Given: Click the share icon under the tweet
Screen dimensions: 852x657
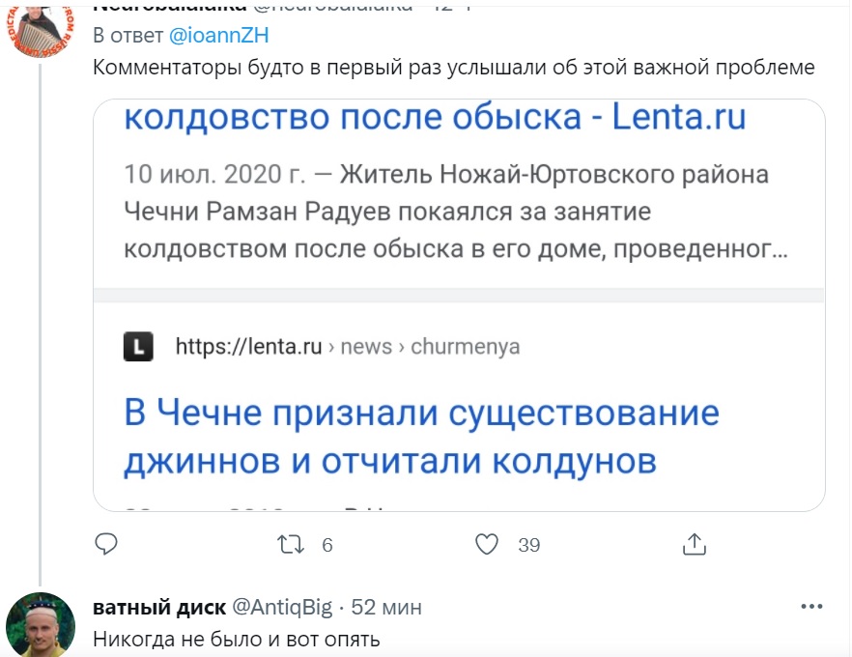Looking at the screenshot, I should (x=694, y=545).
